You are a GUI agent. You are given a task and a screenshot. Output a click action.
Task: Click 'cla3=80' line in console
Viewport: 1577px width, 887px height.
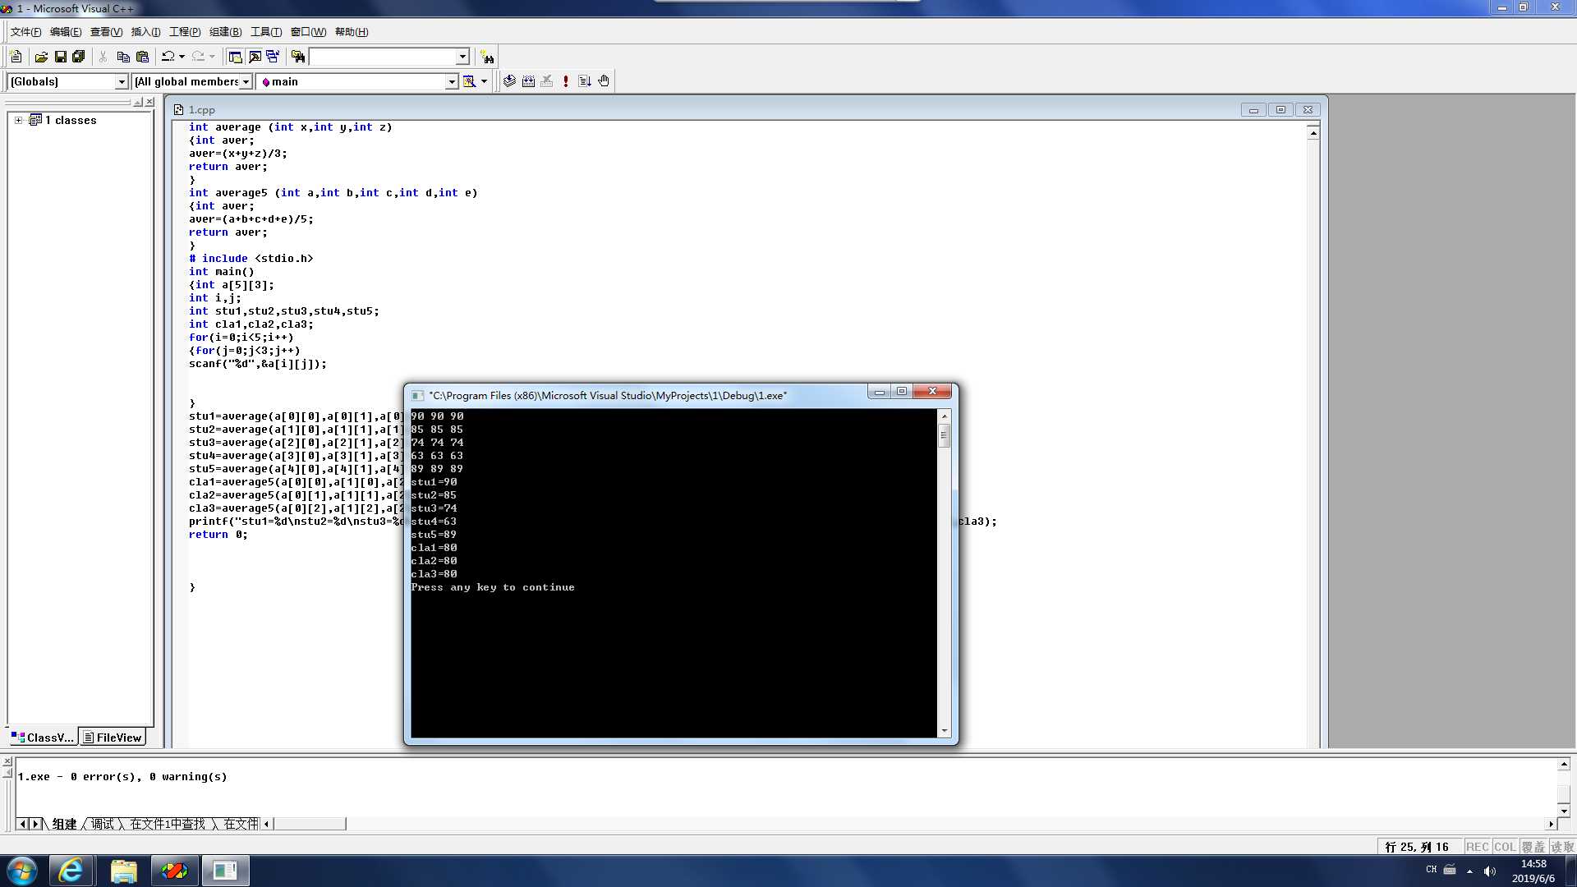coord(434,574)
